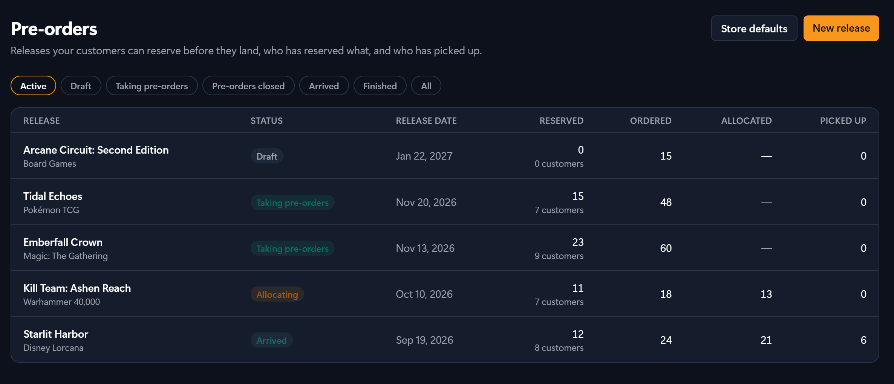Click the ALLOCATED column header
The image size is (894, 384).
tap(746, 121)
